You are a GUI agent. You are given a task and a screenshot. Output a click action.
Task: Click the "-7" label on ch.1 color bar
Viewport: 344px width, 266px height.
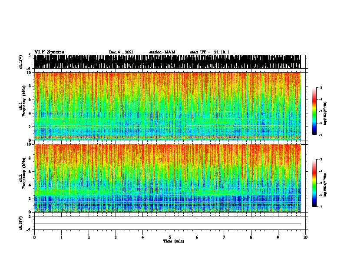click(321, 135)
